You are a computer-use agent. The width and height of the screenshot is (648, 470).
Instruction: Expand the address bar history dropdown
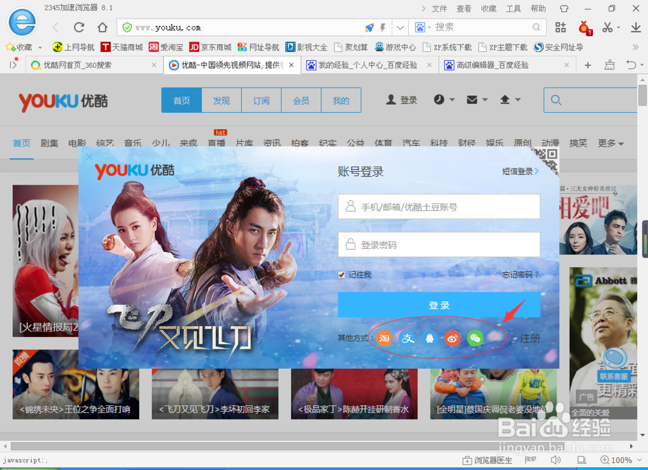tap(400, 28)
